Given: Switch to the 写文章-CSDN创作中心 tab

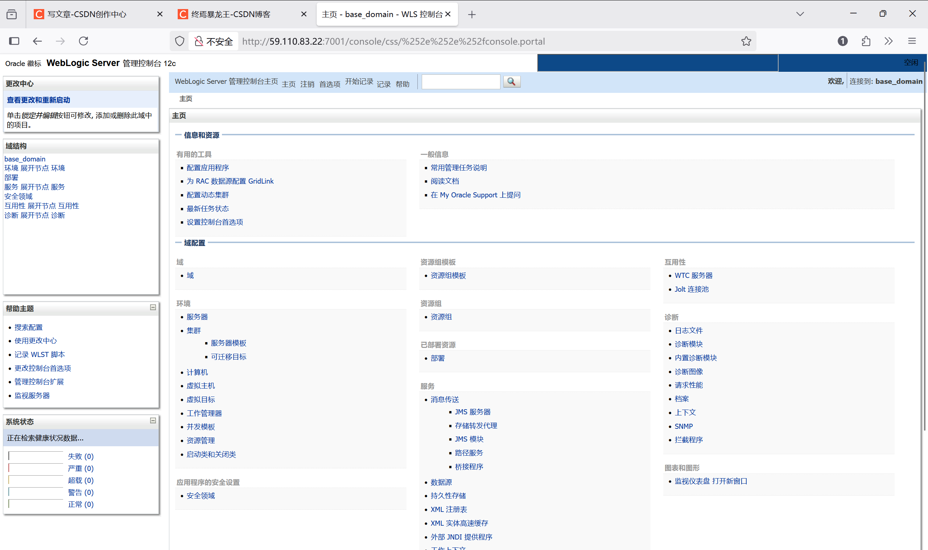Looking at the screenshot, I should click(x=87, y=14).
